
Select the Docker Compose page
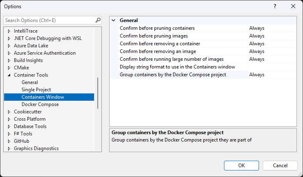(x=40, y=104)
